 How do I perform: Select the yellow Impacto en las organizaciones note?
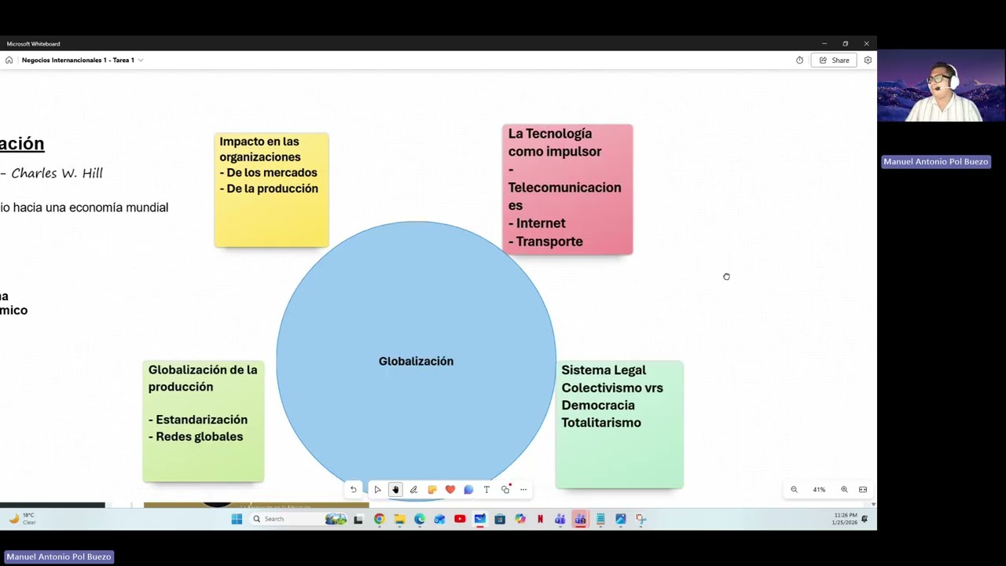tap(271, 190)
